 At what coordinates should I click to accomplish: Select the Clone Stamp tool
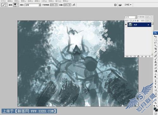click(x=155, y=62)
